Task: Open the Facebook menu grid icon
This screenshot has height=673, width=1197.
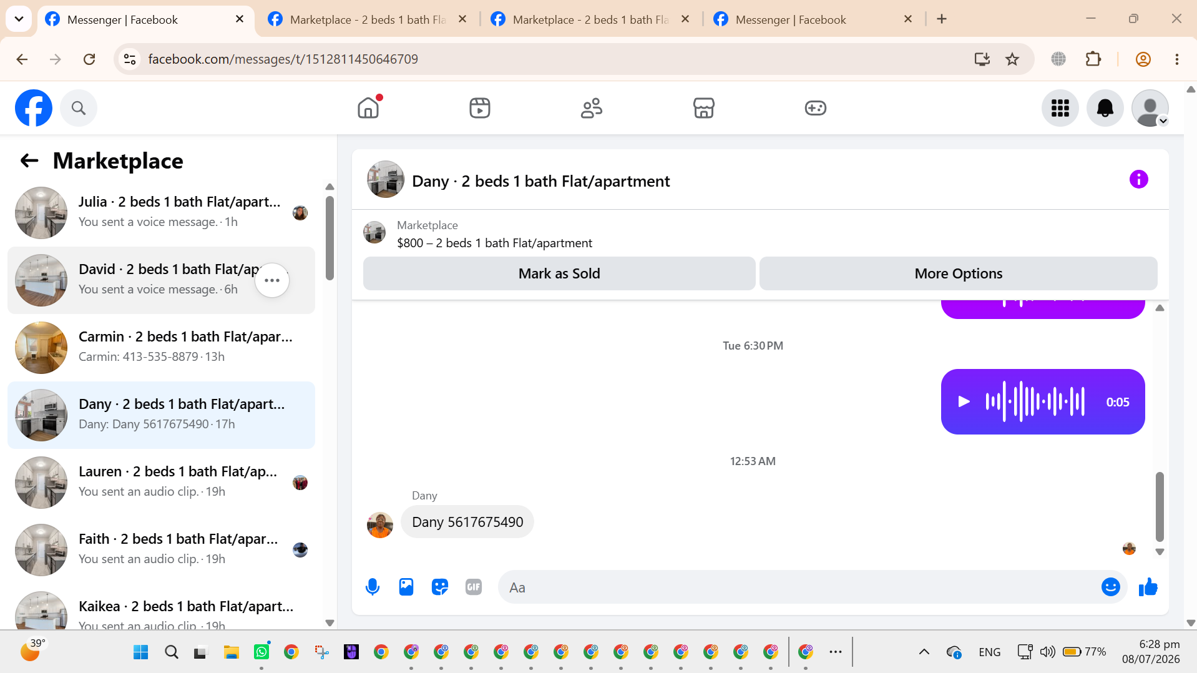Action: click(1060, 108)
